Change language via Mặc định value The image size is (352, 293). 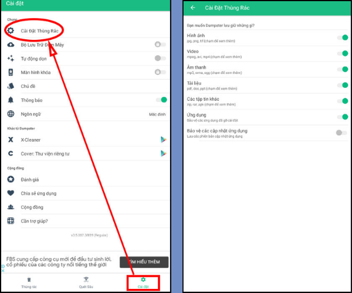157,114
